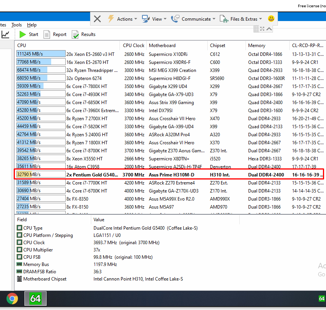Click Supermicro X10DRi motherboard cell
Image resolution: width=326 pixels, height=310 pixels.
click(x=168, y=54)
